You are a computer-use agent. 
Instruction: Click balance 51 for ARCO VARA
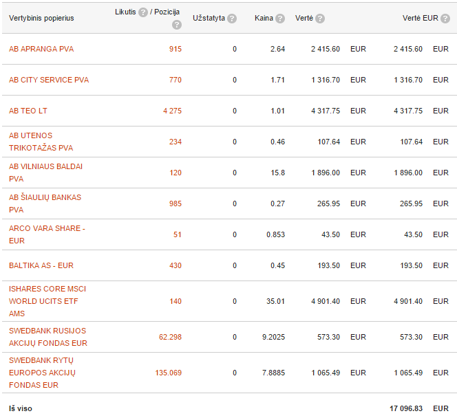pyautogui.click(x=177, y=234)
